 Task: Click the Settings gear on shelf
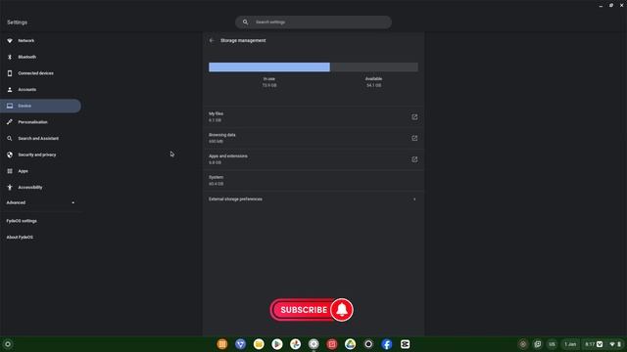(x=313, y=344)
